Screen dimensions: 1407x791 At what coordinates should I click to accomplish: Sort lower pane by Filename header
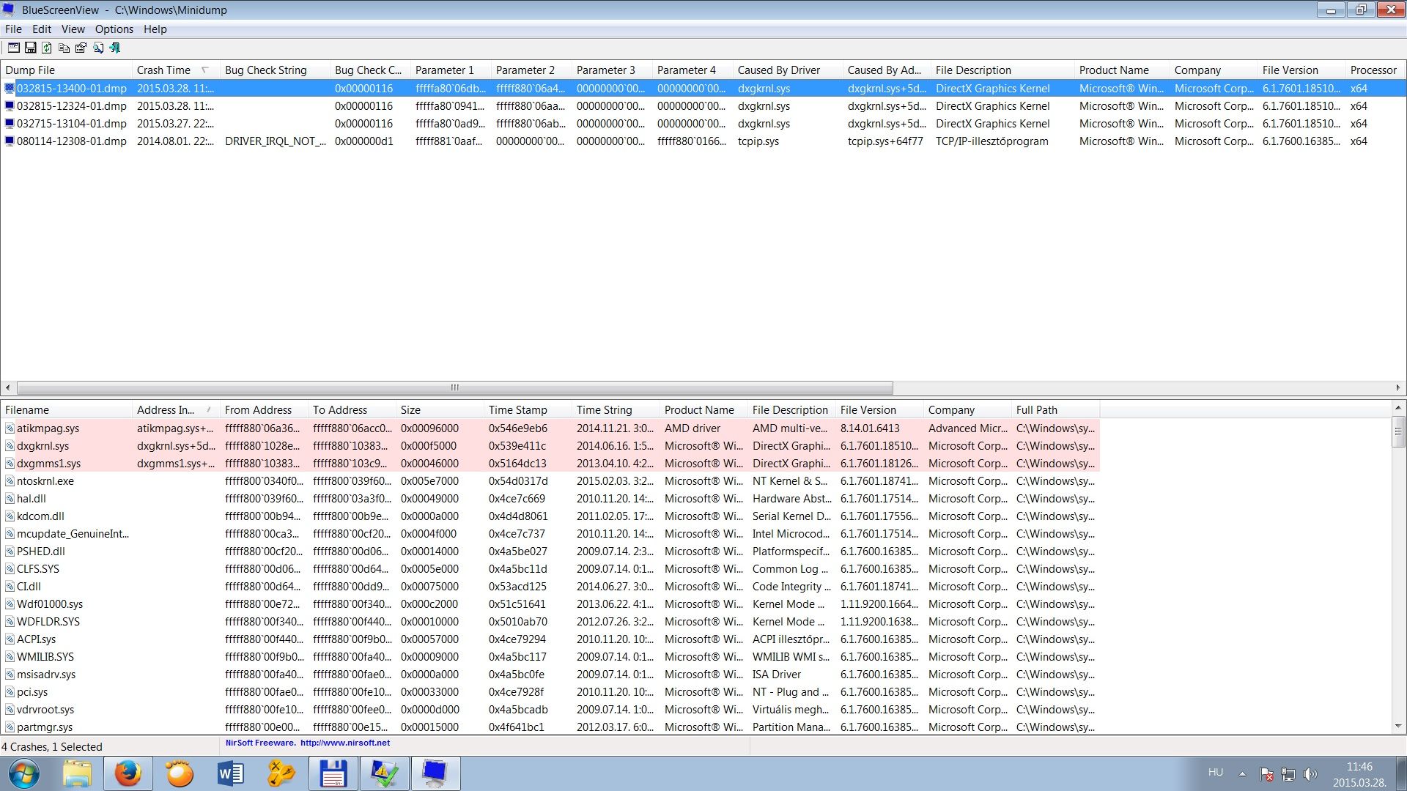tap(66, 410)
